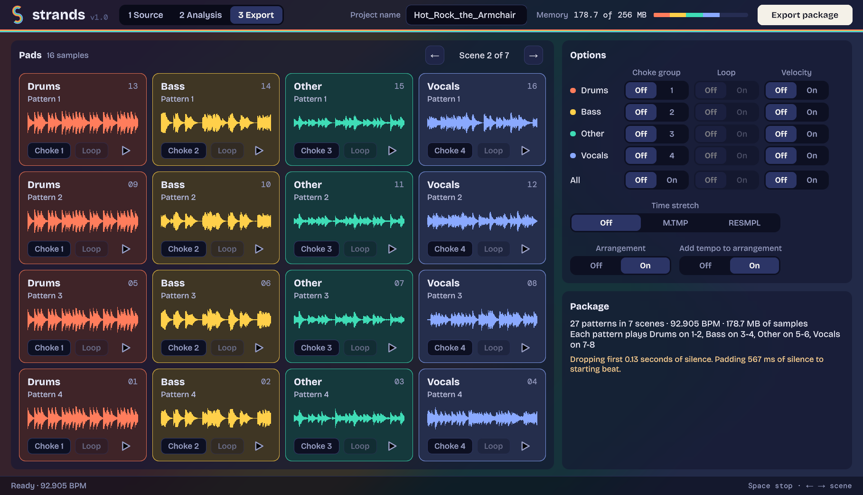Image resolution: width=863 pixels, height=495 pixels.
Task: Click the Export package button
Action: click(x=805, y=15)
